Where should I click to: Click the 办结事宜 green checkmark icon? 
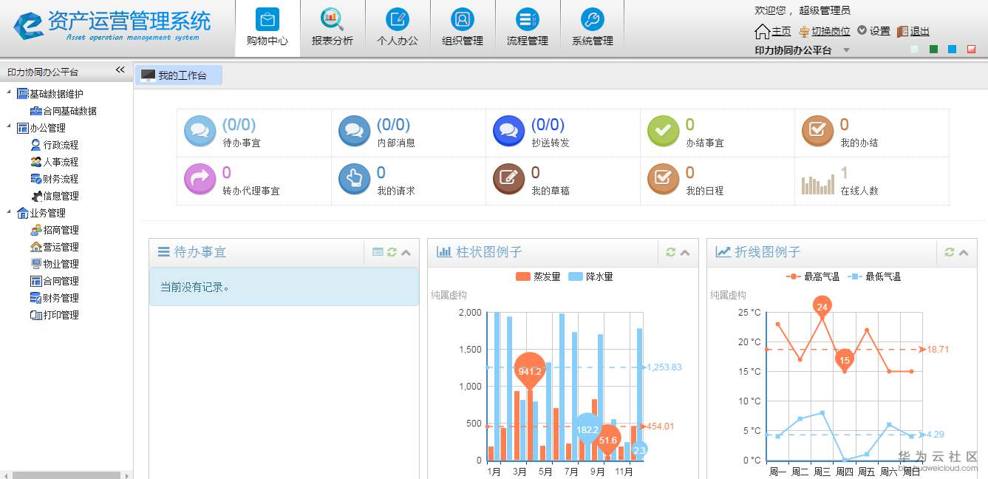tap(664, 132)
